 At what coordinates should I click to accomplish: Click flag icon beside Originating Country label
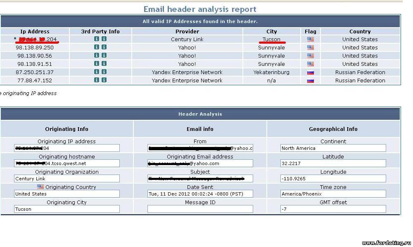coord(41,187)
